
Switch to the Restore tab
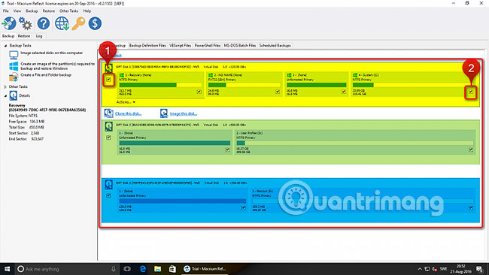click(24, 36)
